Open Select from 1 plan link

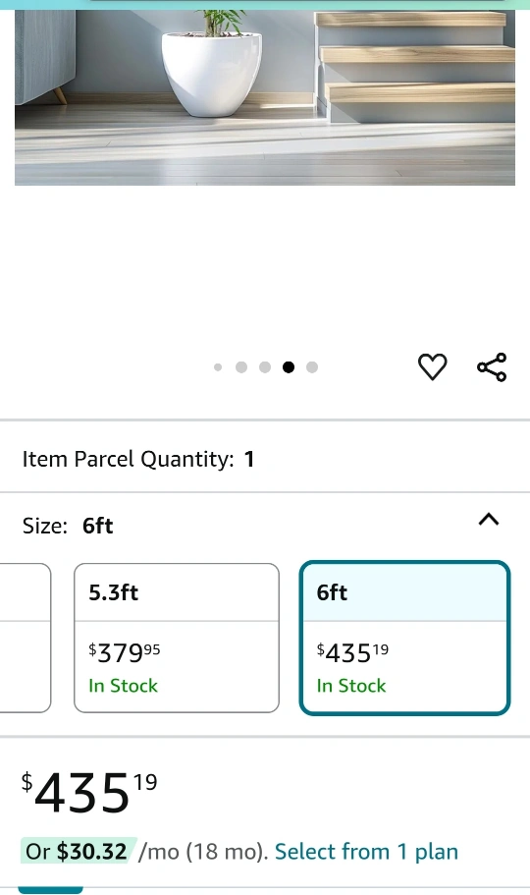pos(366,852)
